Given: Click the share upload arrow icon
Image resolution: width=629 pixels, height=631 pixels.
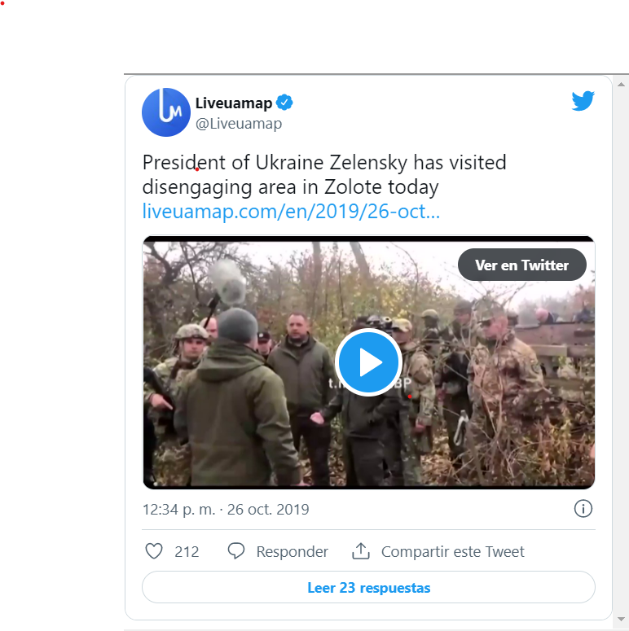Looking at the screenshot, I should click(361, 551).
